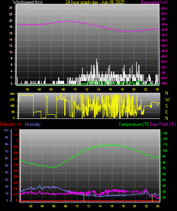Image resolution: width=177 pixels, height=211 pixels.
Task: Select value 80 on the blue humidity axis
Action: pos(6,144)
